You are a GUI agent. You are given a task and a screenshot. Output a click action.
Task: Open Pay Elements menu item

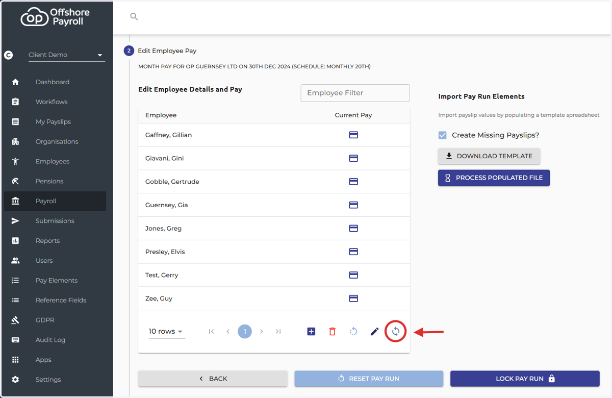55,281
